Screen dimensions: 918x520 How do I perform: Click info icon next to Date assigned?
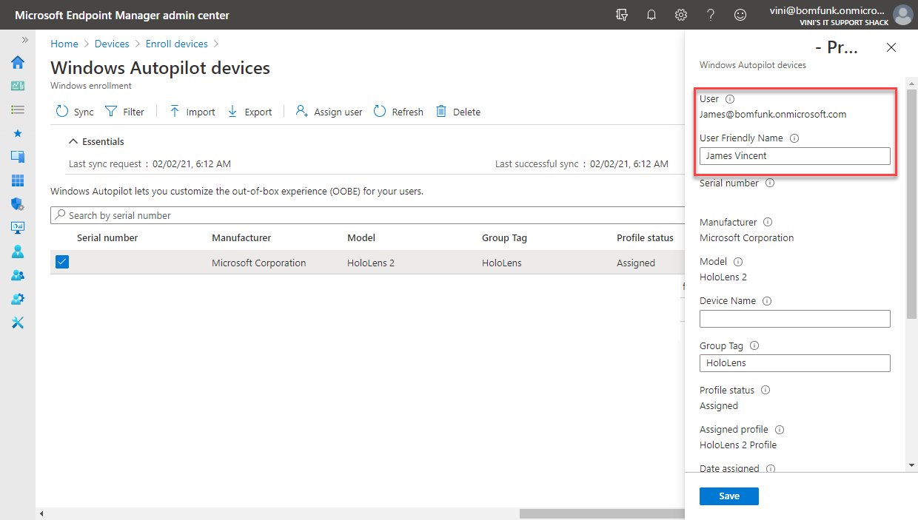click(x=771, y=469)
